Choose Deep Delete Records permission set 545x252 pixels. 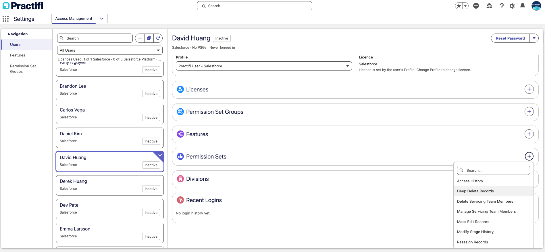494,191
